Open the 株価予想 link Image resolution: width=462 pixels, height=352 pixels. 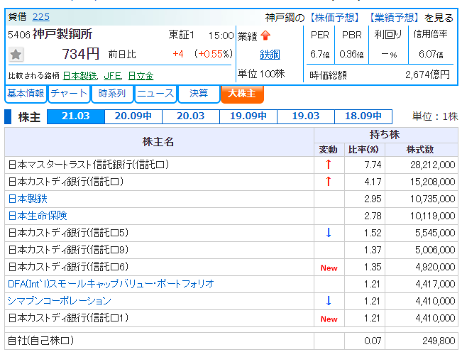[x=335, y=18]
